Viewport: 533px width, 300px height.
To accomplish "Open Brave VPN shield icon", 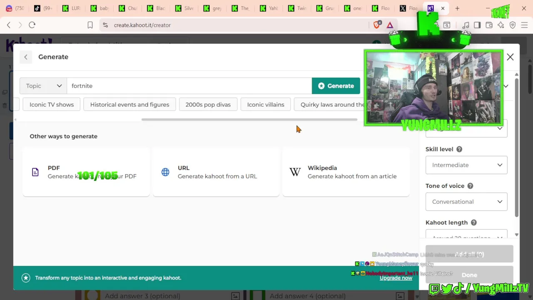I will coord(513,25).
